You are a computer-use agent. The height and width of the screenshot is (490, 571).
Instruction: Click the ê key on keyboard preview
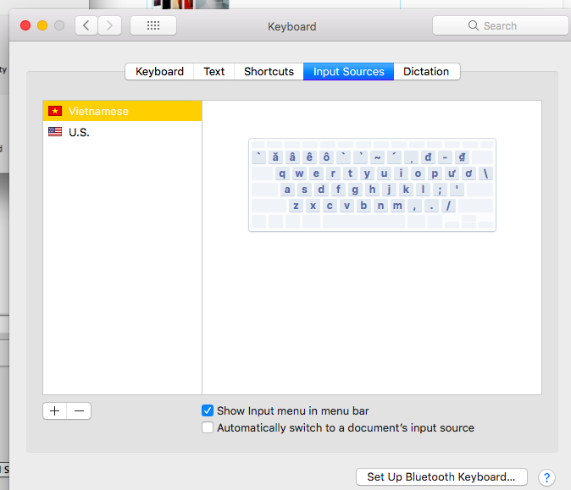pyautogui.click(x=309, y=157)
